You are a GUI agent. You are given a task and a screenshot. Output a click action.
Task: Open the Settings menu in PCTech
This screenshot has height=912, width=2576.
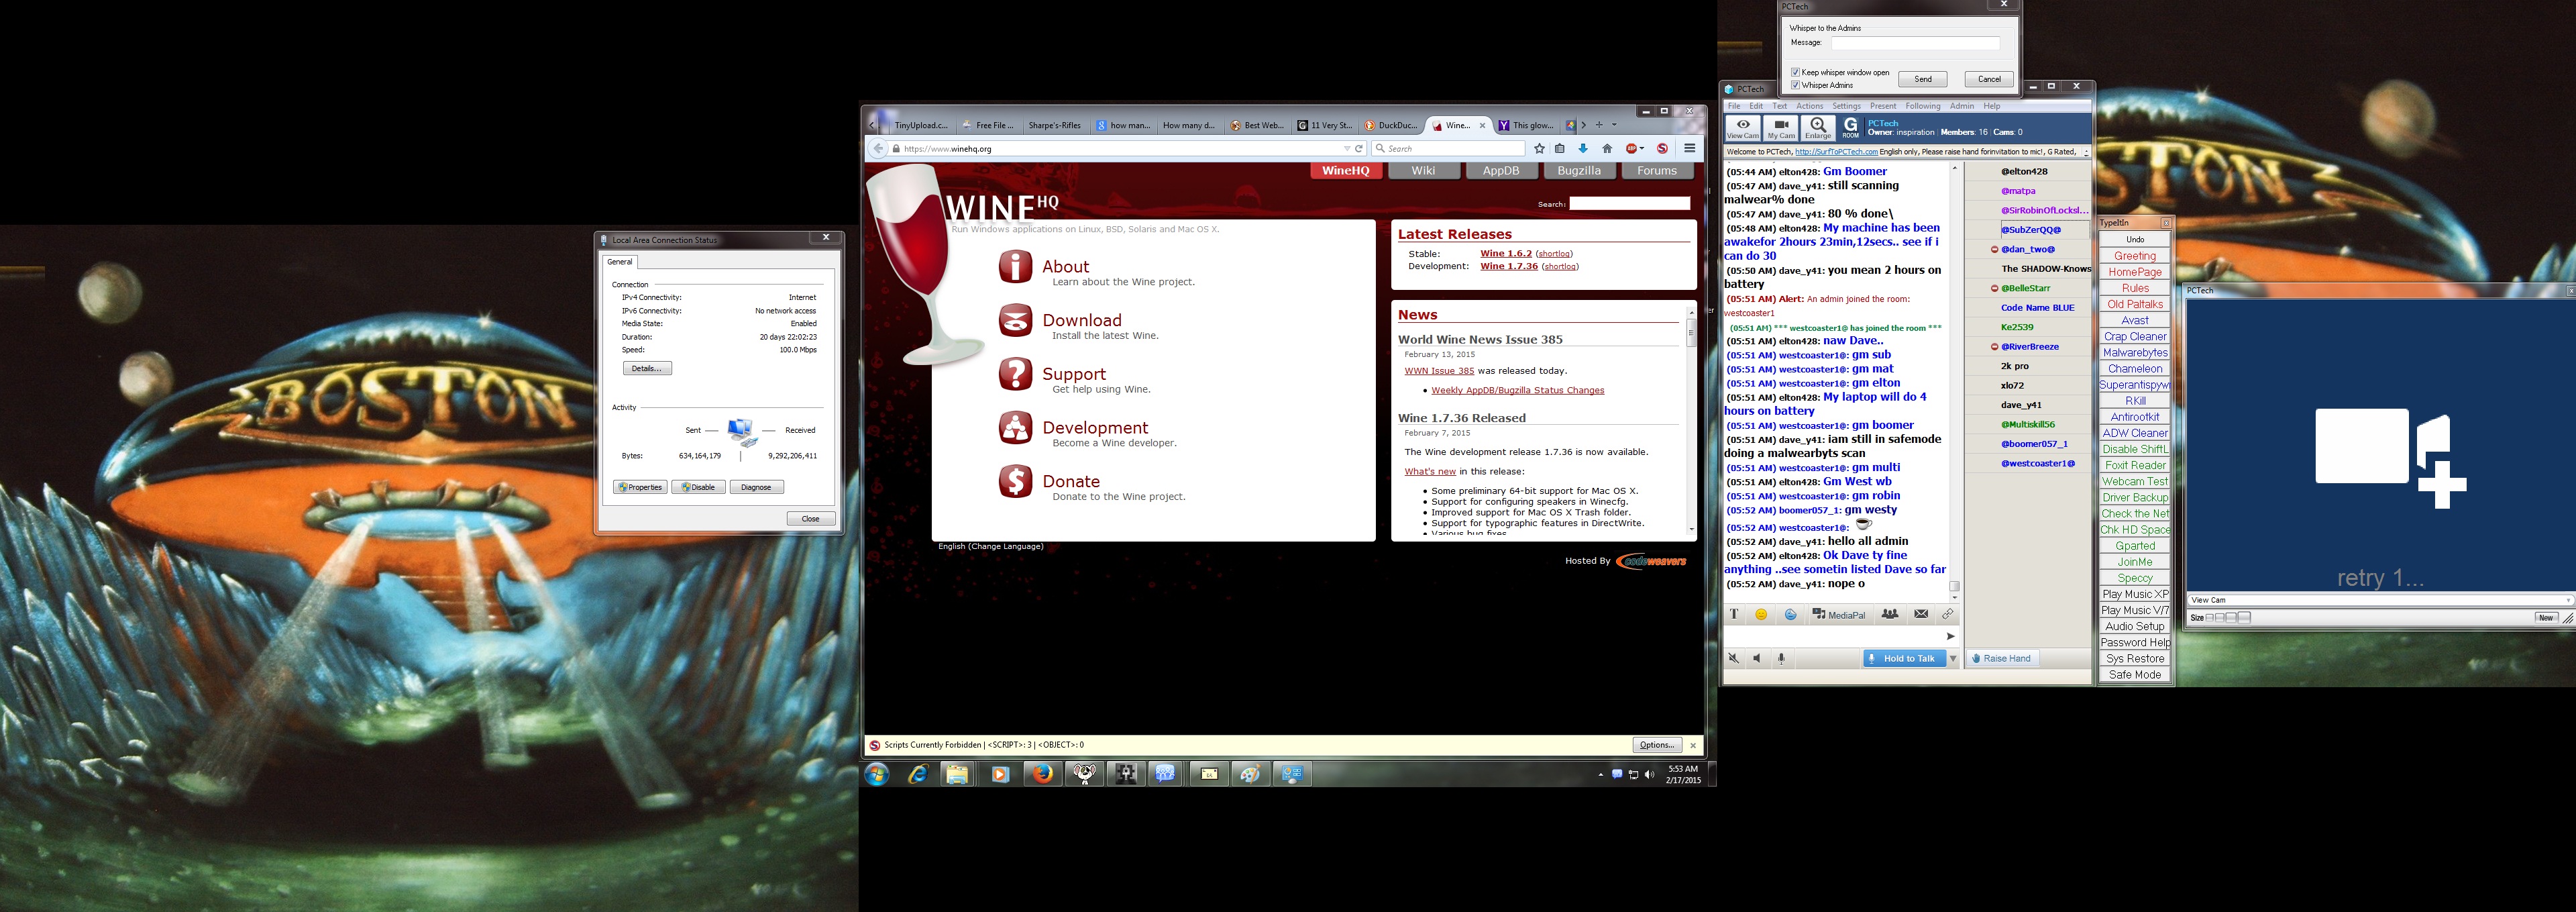1846,106
